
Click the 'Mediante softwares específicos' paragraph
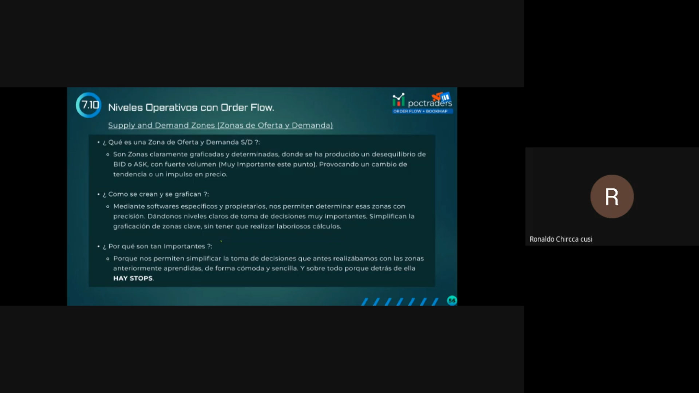(x=264, y=216)
